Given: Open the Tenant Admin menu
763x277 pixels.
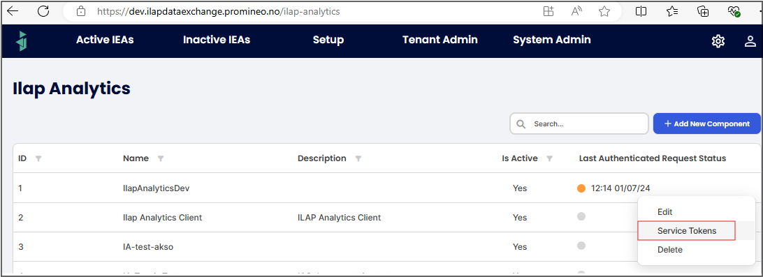Looking at the screenshot, I should (440, 40).
